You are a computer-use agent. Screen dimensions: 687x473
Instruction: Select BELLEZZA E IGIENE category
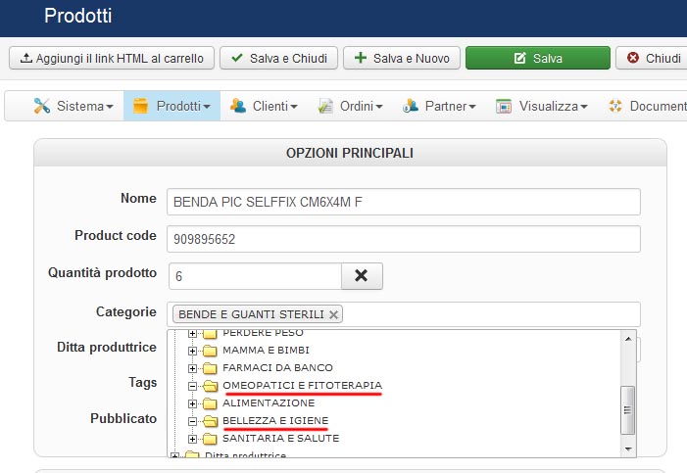[275, 420]
